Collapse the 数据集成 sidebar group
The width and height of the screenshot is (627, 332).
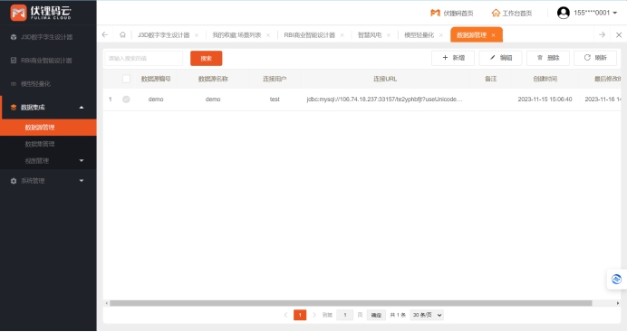pos(82,108)
